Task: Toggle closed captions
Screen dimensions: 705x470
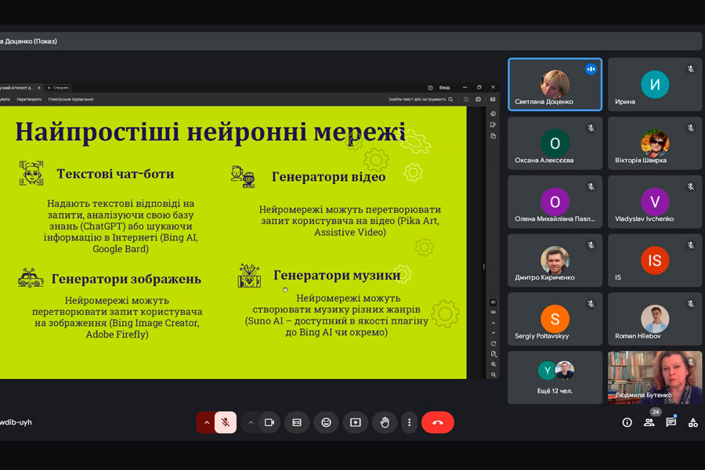Action: [x=297, y=422]
